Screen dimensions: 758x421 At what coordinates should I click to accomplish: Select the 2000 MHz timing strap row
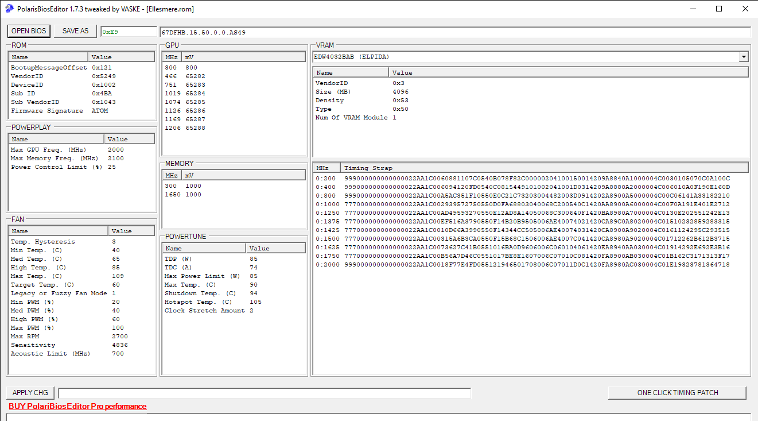coord(522,265)
